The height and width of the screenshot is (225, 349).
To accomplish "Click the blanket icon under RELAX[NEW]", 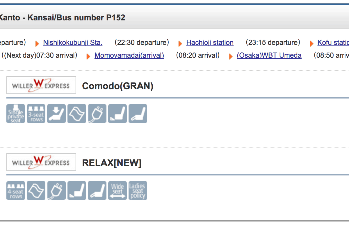I will click(36, 191).
